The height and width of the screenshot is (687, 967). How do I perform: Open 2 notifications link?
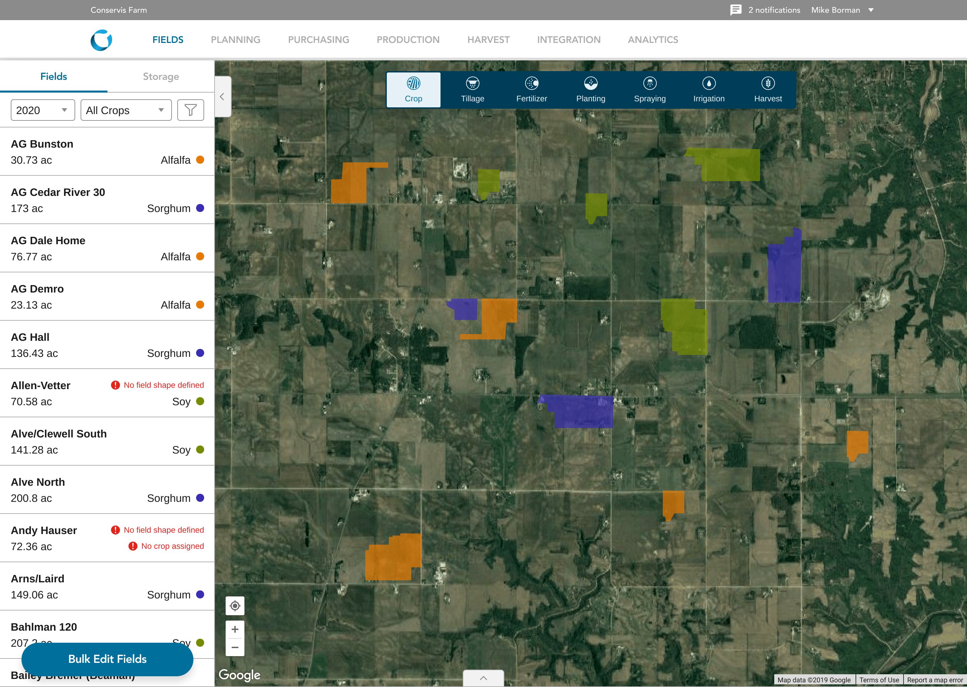774,10
